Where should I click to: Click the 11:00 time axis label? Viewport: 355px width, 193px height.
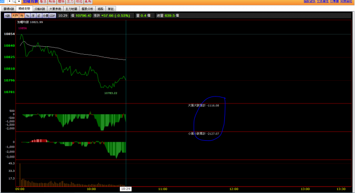163,189
